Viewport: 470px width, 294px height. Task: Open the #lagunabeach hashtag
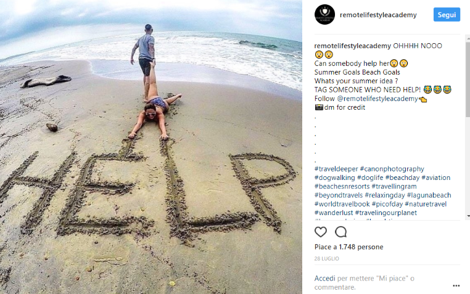click(x=429, y=195)
